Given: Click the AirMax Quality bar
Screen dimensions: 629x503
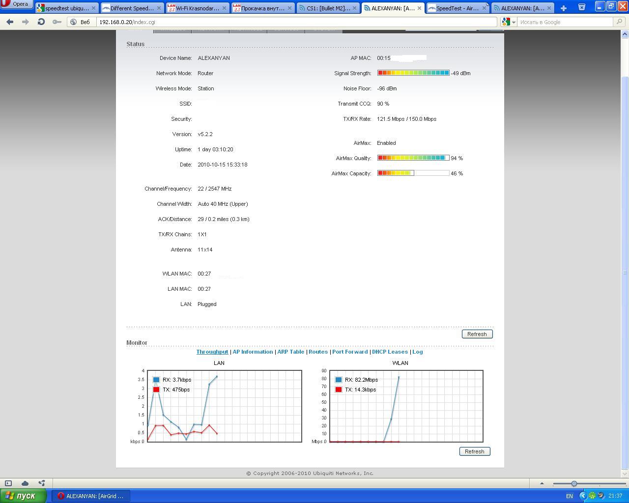Looking at the screenshot, I should pos(413,158).
